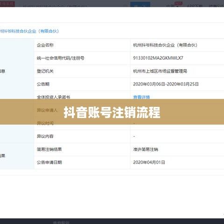Open the 查看详情 link
Screen dimensions: 224x224
(141, 97)
